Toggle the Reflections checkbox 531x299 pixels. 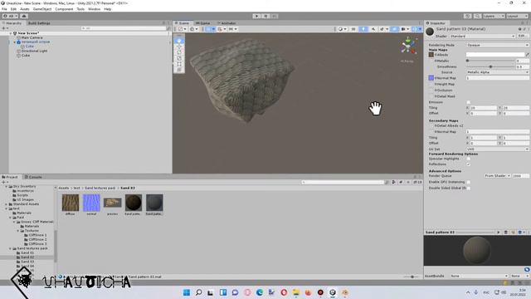pyautogui.click(x=468, y=164)
